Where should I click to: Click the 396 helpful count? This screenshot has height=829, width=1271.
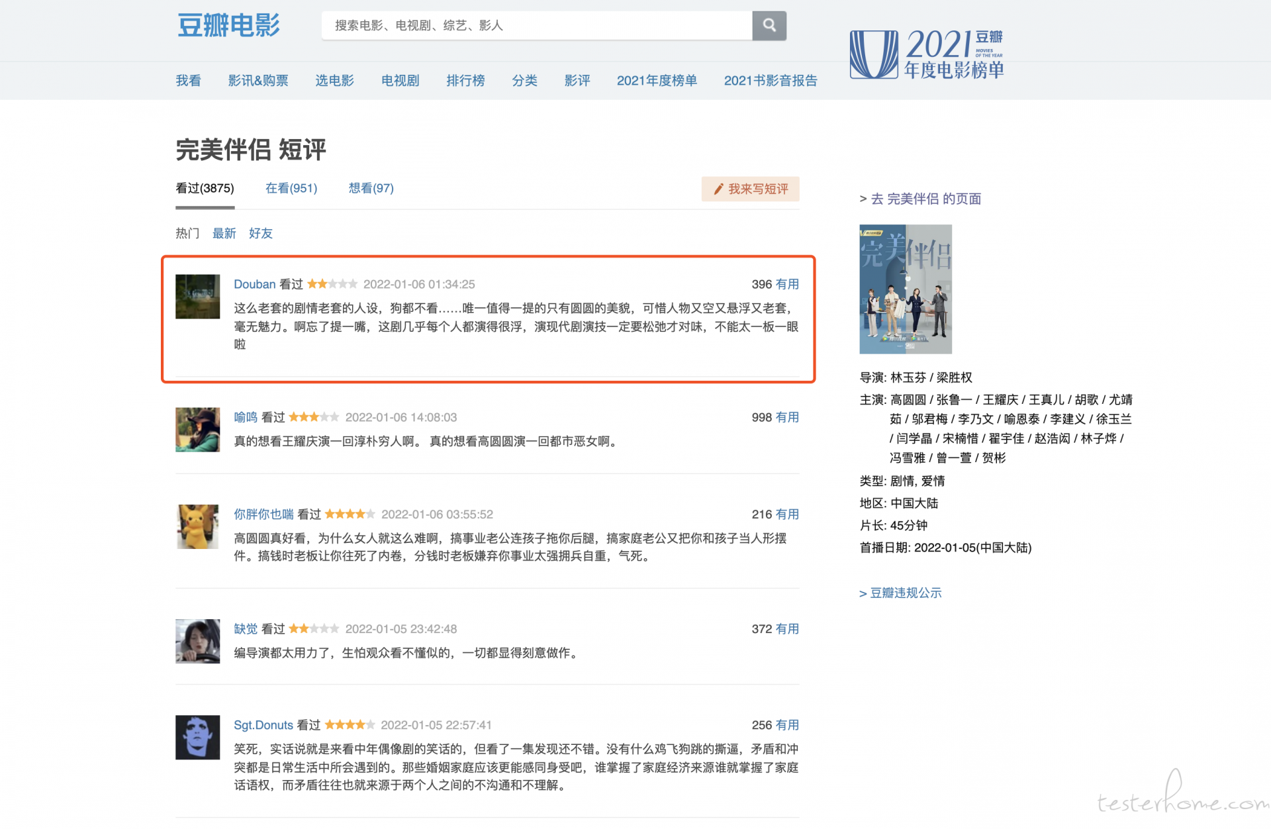click(x=762, y=284)
